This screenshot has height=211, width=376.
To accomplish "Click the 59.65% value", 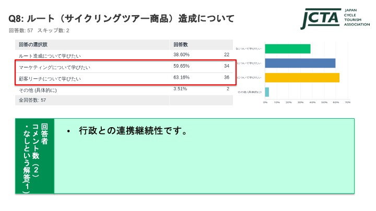I will click(181, 66).
